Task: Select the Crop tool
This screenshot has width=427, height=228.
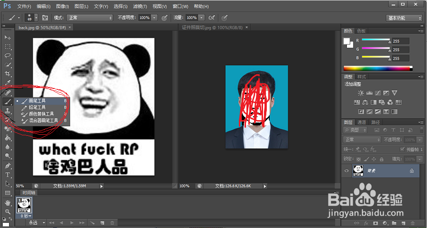Action: (8, 74)
